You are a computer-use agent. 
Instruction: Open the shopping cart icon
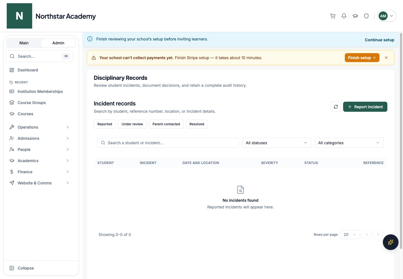click(x=333, y=16)
